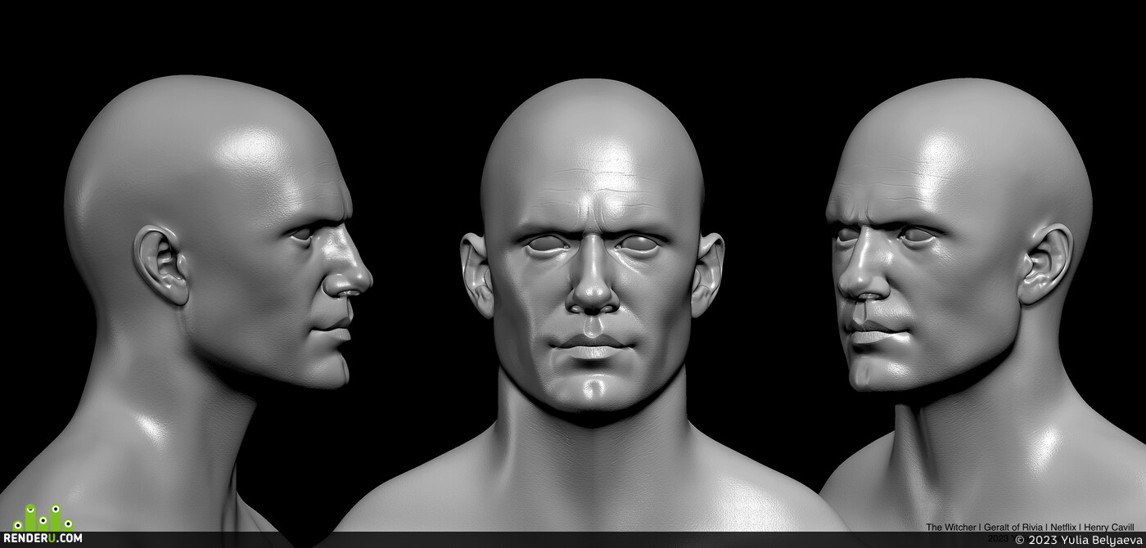Click the "The Witcher" caption text
The width and height of the screenshot is (1146, 548).
[950, 528]
